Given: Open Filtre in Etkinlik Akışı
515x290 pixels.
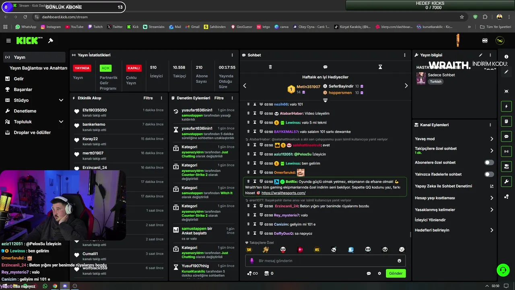Looking at the screenshot, I should coord(148,98).
